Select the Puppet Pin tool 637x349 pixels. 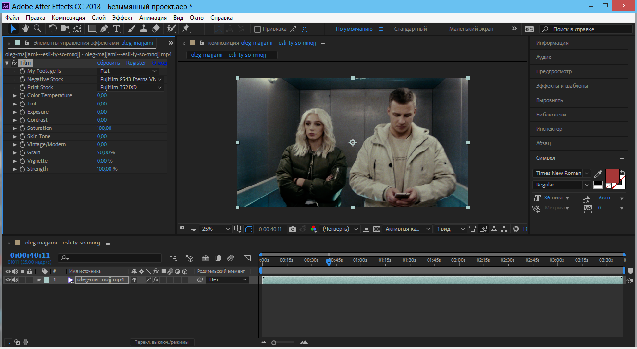[x=185, y=29]
